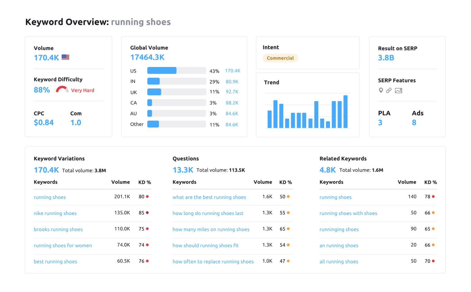This screenshot has height=292, width=471.
Task: Click the image pack SERP feature icon
Action: click(x=398, y=91)
